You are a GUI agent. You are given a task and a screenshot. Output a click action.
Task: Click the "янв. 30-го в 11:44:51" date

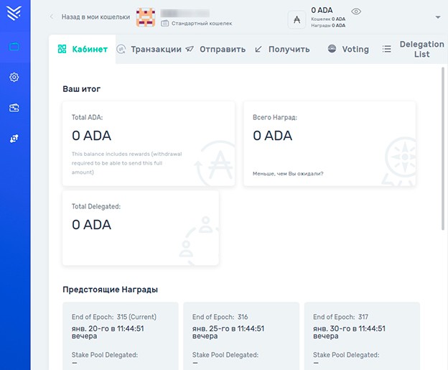[x=349, y=328]
